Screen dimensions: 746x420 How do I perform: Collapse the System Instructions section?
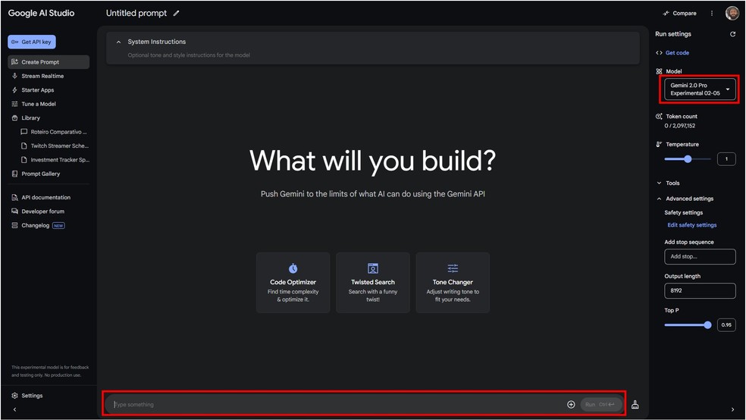point(118,42)
